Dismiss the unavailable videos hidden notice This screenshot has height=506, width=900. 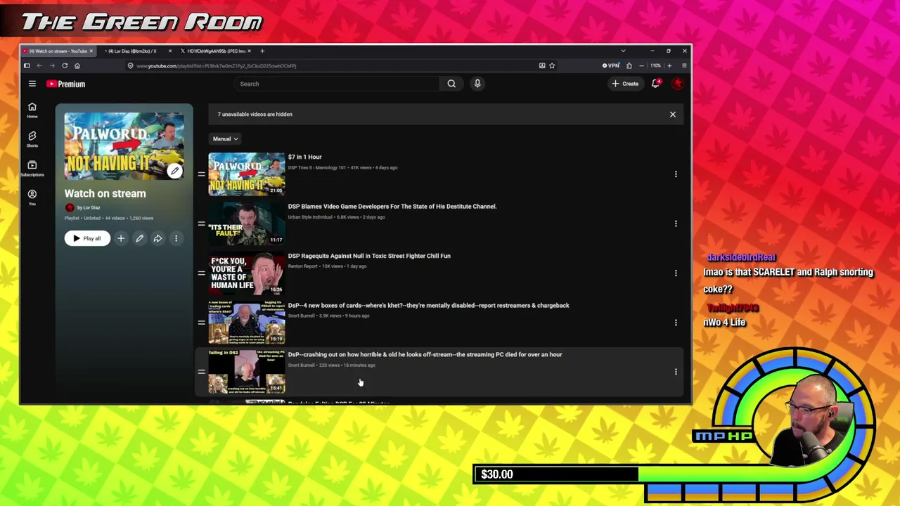point(673,115)
